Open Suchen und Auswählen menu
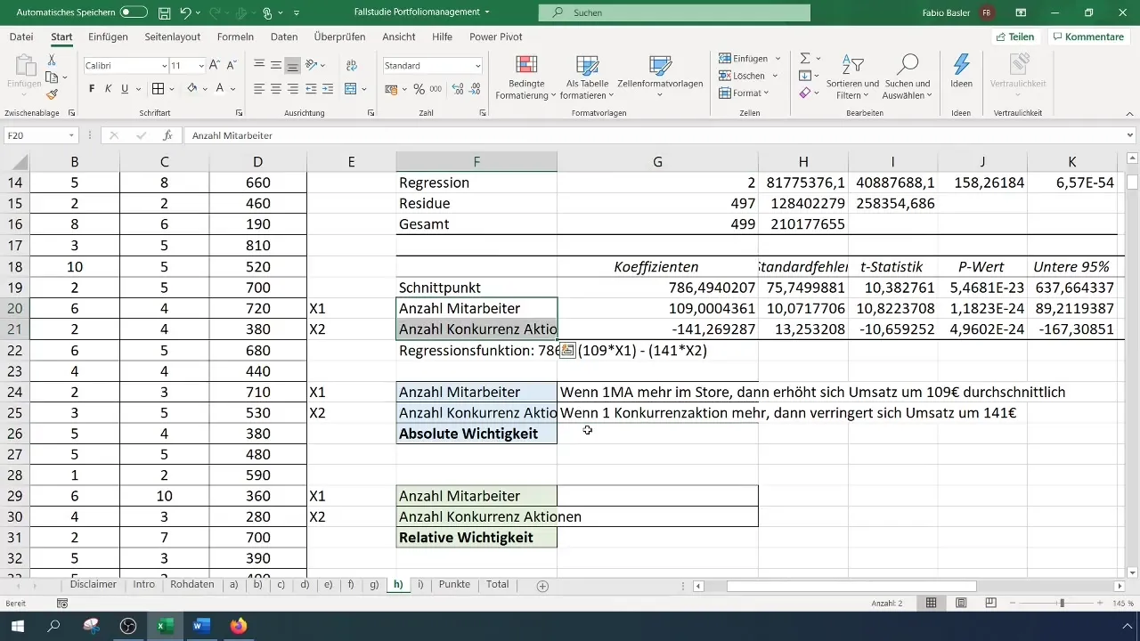Screen dimensions: 1140x641 [907, 77]
